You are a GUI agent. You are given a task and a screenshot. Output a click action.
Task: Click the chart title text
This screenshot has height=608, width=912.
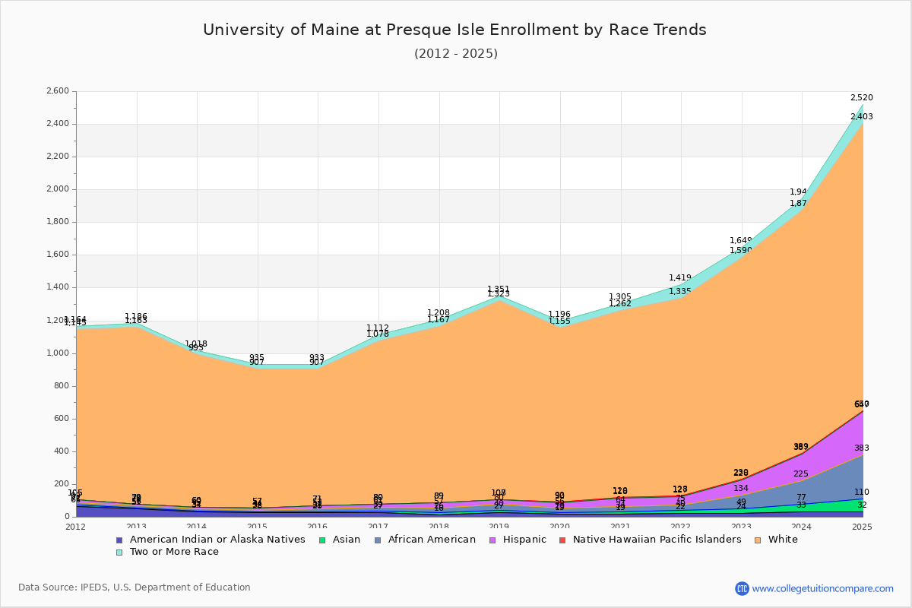tap(454, 30)
